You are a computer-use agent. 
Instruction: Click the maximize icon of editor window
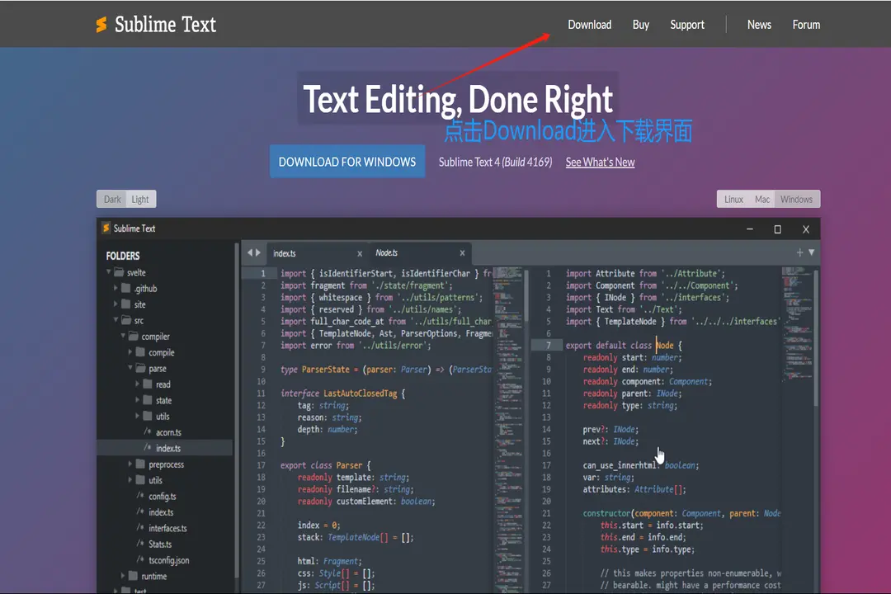click(x=777, y=229)
